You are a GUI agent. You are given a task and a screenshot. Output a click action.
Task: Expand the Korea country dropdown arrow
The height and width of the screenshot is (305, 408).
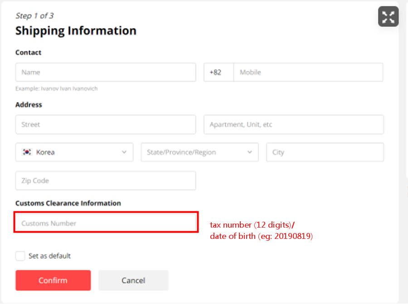coord(124,152)
